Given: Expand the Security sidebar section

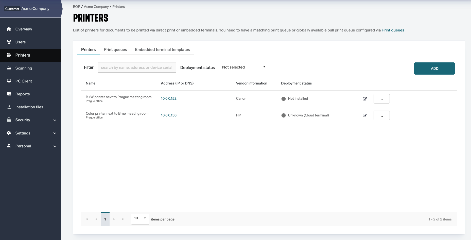Looking at the screenshot, I should click(x=55, y=120).
